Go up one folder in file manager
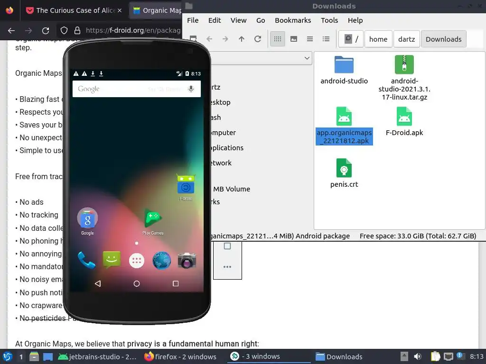The width and height of the screenshot is (486, 364). coord(242,39)
